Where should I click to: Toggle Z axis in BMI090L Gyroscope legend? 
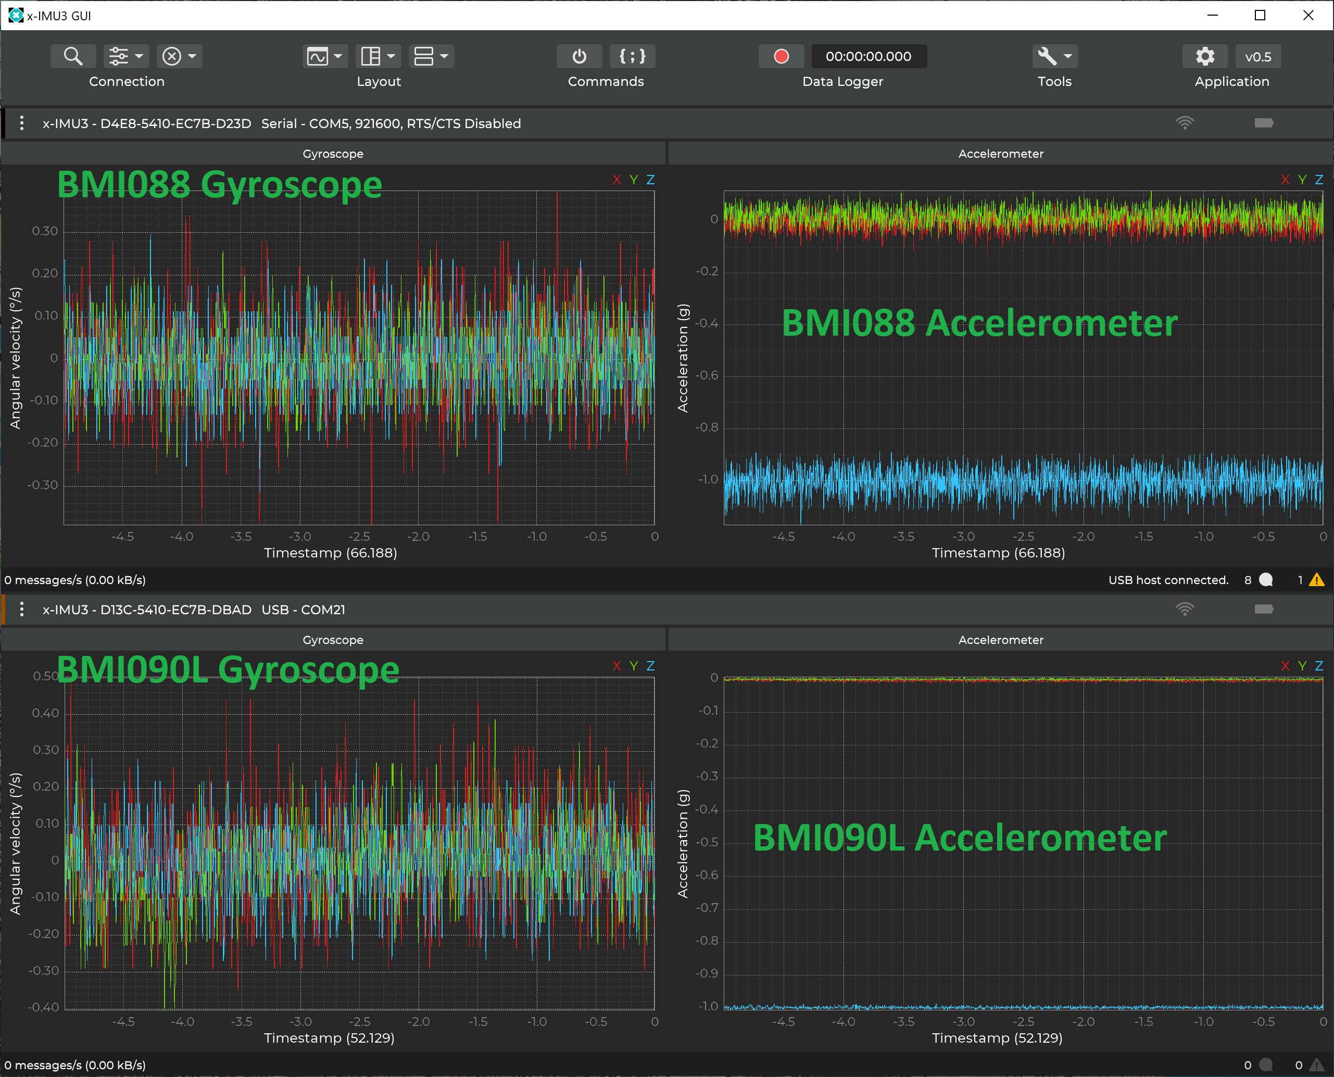pyautogui.click(x=650, y=666)
